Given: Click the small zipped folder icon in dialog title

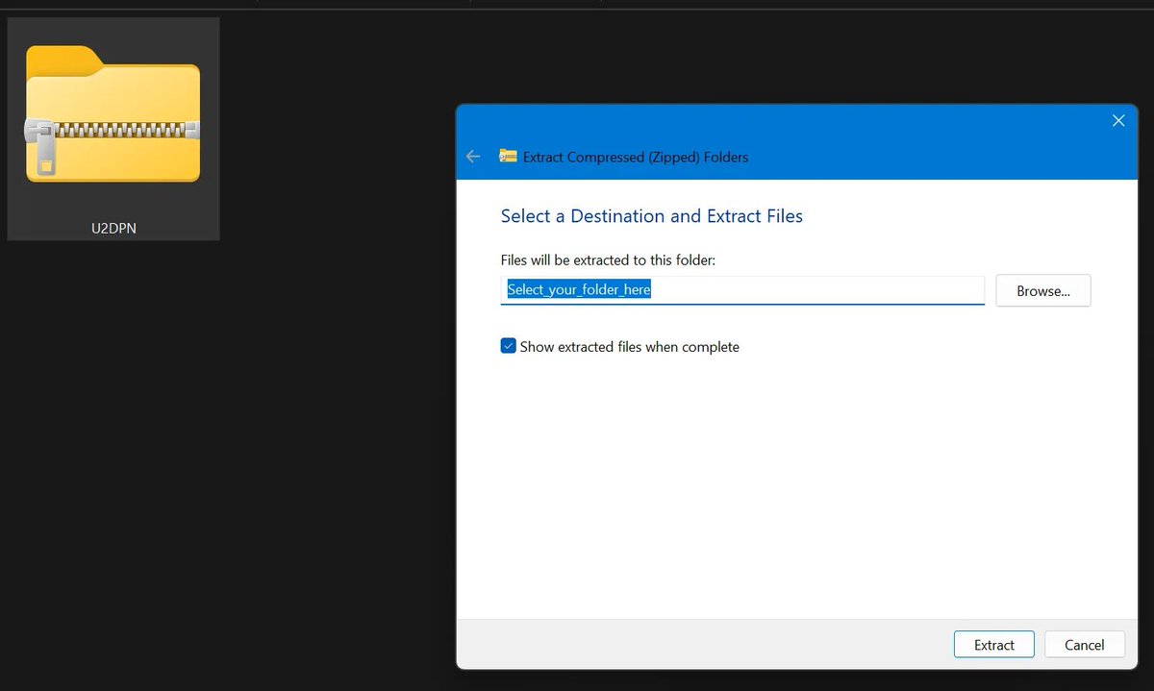Looking at the screenshot, I should (x=509, y=156).
